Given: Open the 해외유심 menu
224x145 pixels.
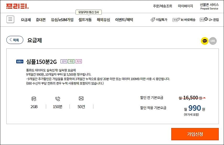Looking at the screenshot, I should (103, 20).
